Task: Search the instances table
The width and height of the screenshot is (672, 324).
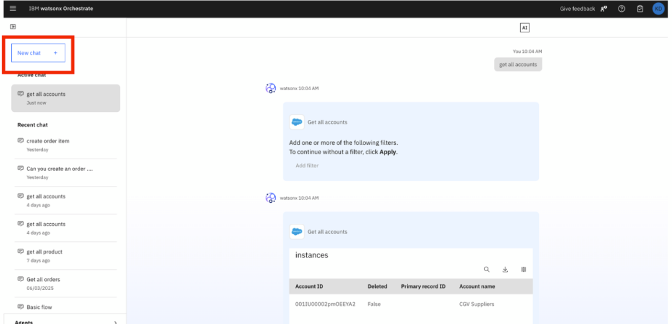Action: pos(487,269)
